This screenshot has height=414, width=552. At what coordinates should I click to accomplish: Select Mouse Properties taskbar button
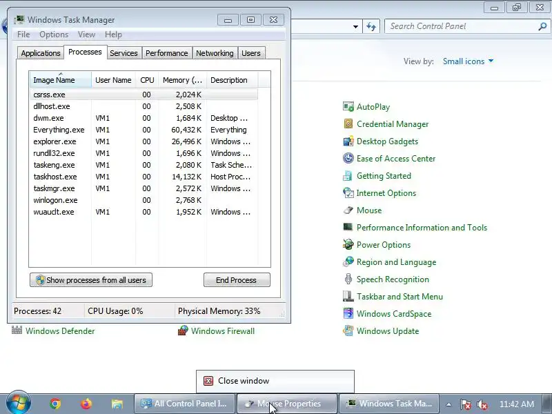pyautogui.click(x=286, y=404)
